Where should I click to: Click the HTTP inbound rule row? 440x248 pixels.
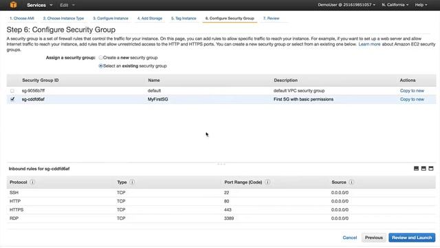tap(221, 201)
